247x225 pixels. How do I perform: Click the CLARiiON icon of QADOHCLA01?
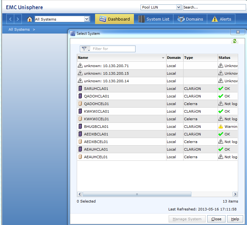pyautogui.click(x=80, y=96)
